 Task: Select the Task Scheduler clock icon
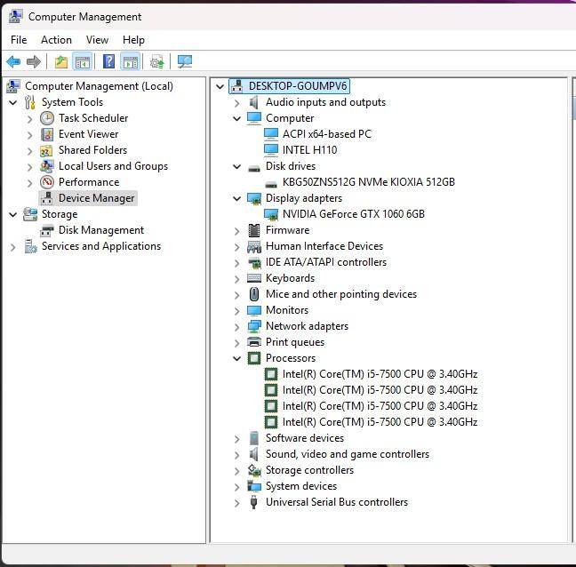click(46, 118)
